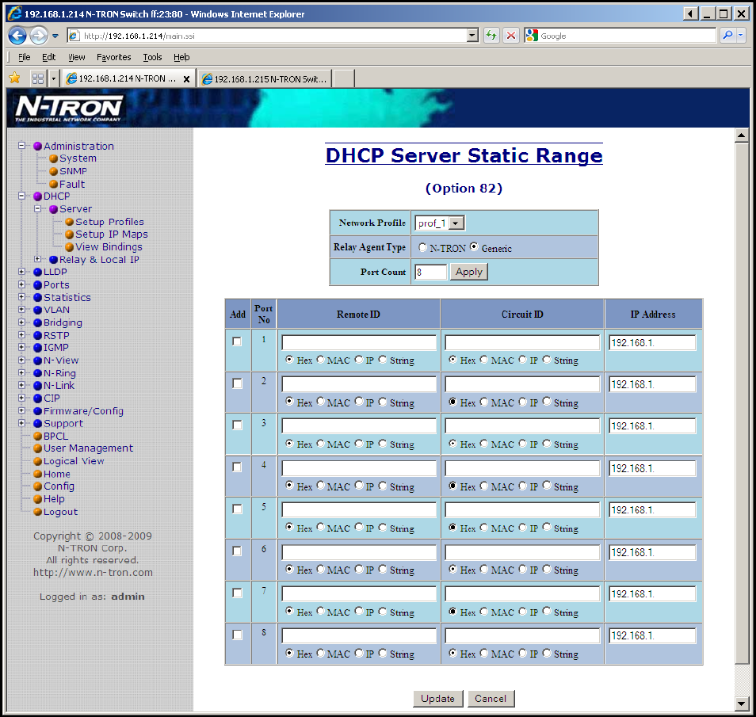The height and width of the screenshot is (717, 756).
Task: Click the Stop loading red X icon
Action: (x=511, y=36)
